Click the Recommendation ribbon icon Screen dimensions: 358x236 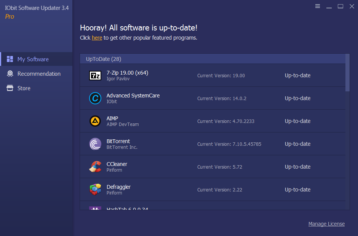coord(10,73)
